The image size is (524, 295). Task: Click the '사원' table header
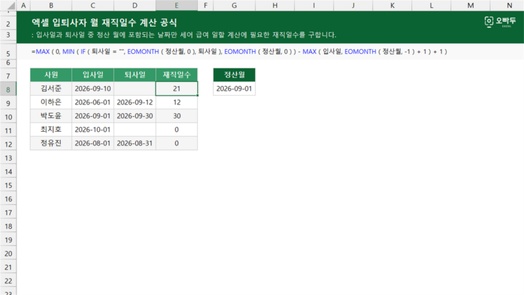[51, 74]
